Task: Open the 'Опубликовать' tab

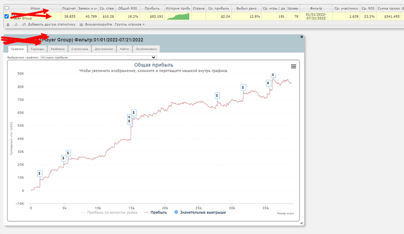Action: (146, 49)
